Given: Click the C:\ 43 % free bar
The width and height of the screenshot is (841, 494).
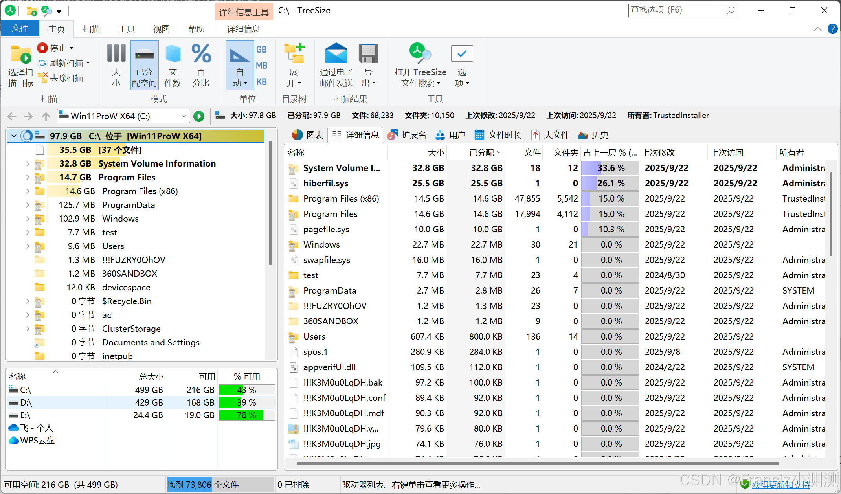Looking at the screenshot, I should point(247,390).
